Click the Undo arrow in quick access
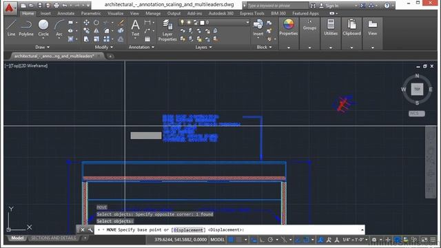441x248 pixels. (65, 6)
